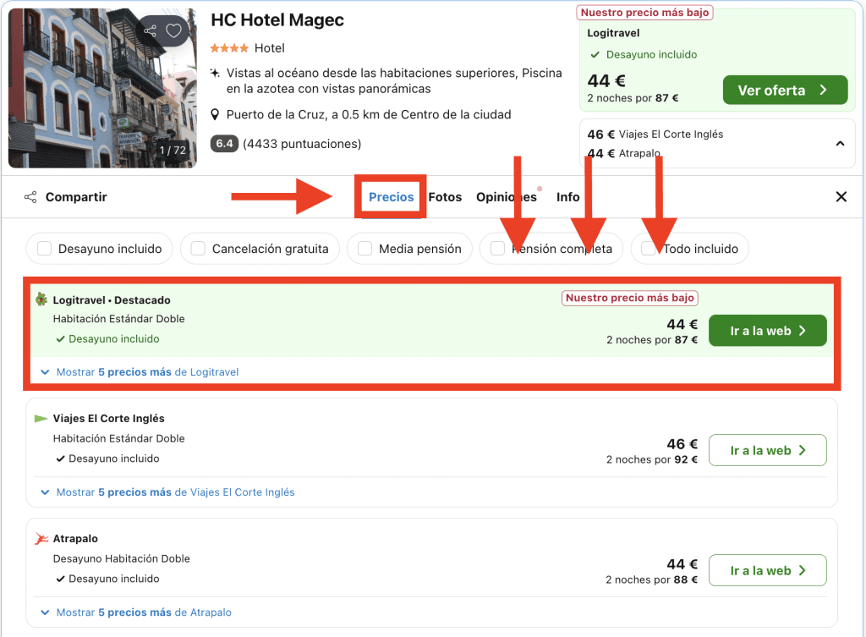
Task: Click the heart favorite icon on hotel photo
Action: (173, 31)
